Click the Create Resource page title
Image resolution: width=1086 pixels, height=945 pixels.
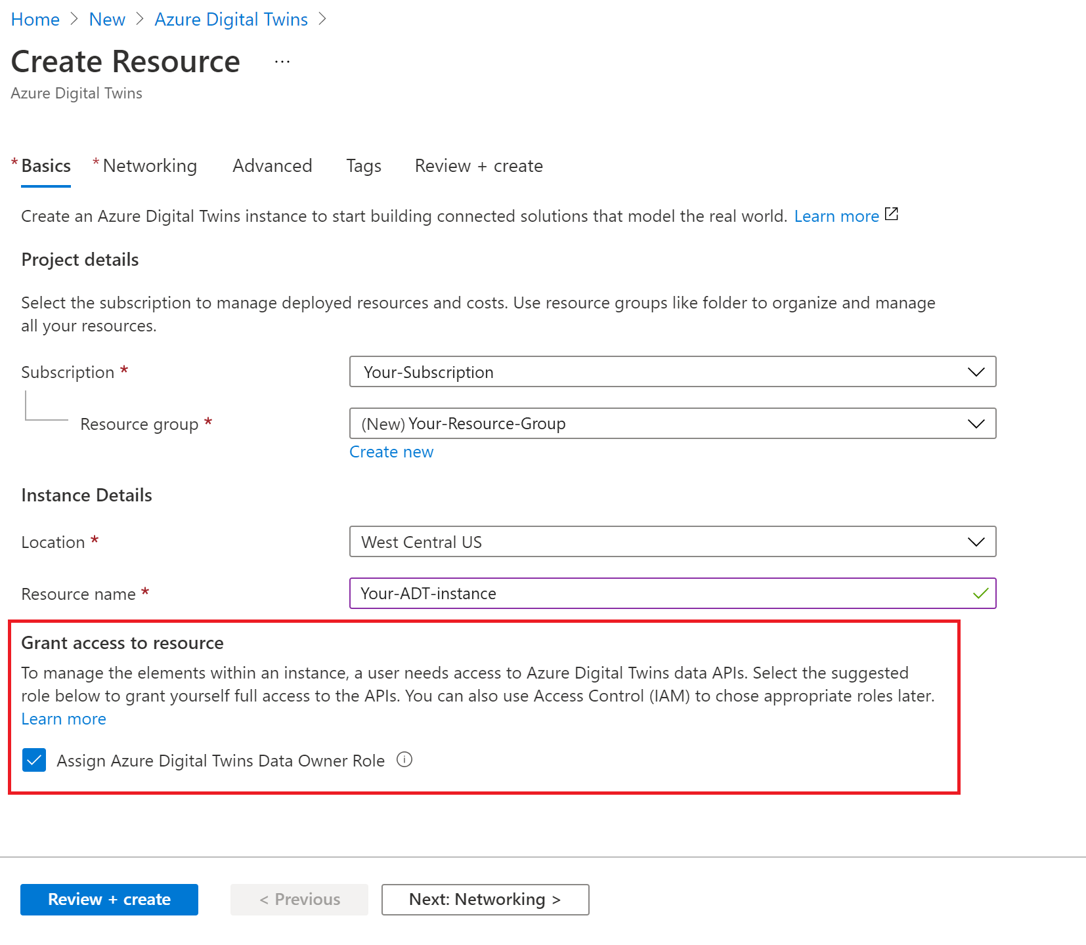click(125, 62)
